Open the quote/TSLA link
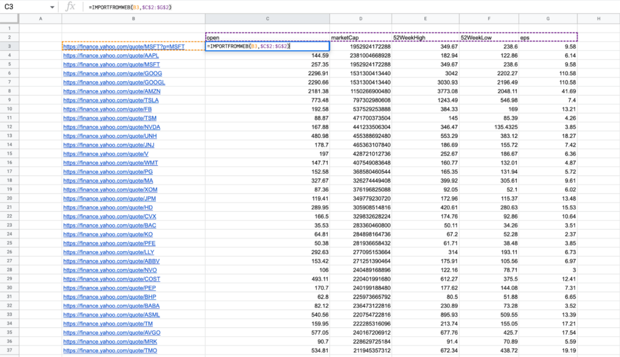Screen dimensions: 620x357 [x=111, y=100]
